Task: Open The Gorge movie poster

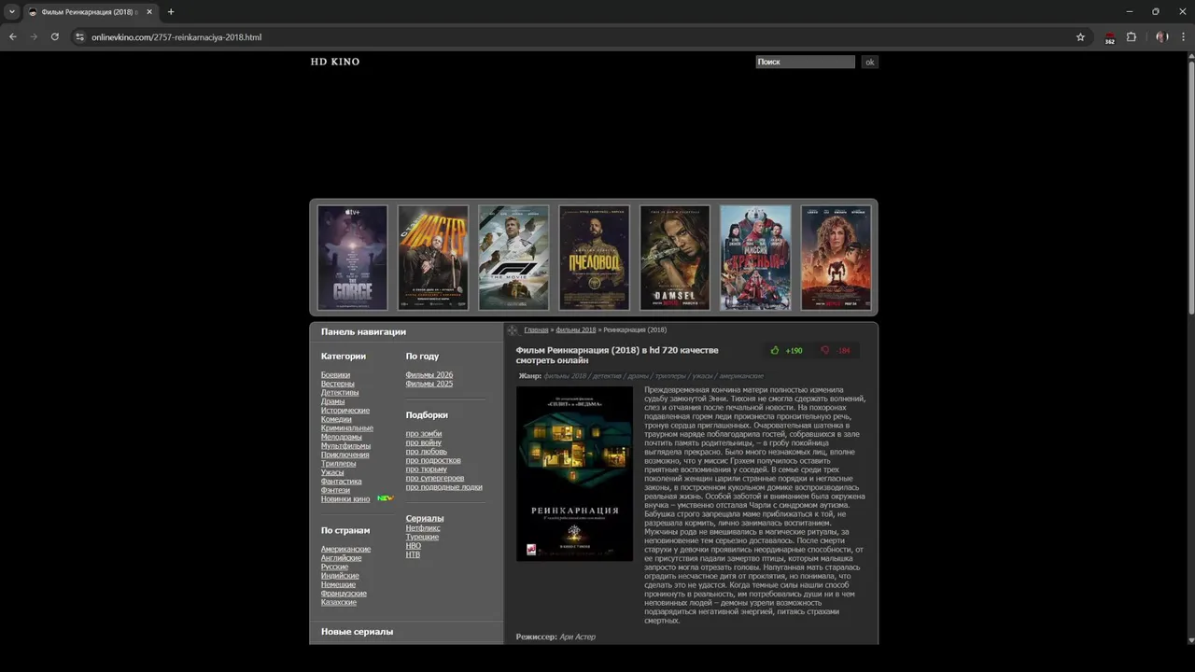Action: [x=352, y=258]
